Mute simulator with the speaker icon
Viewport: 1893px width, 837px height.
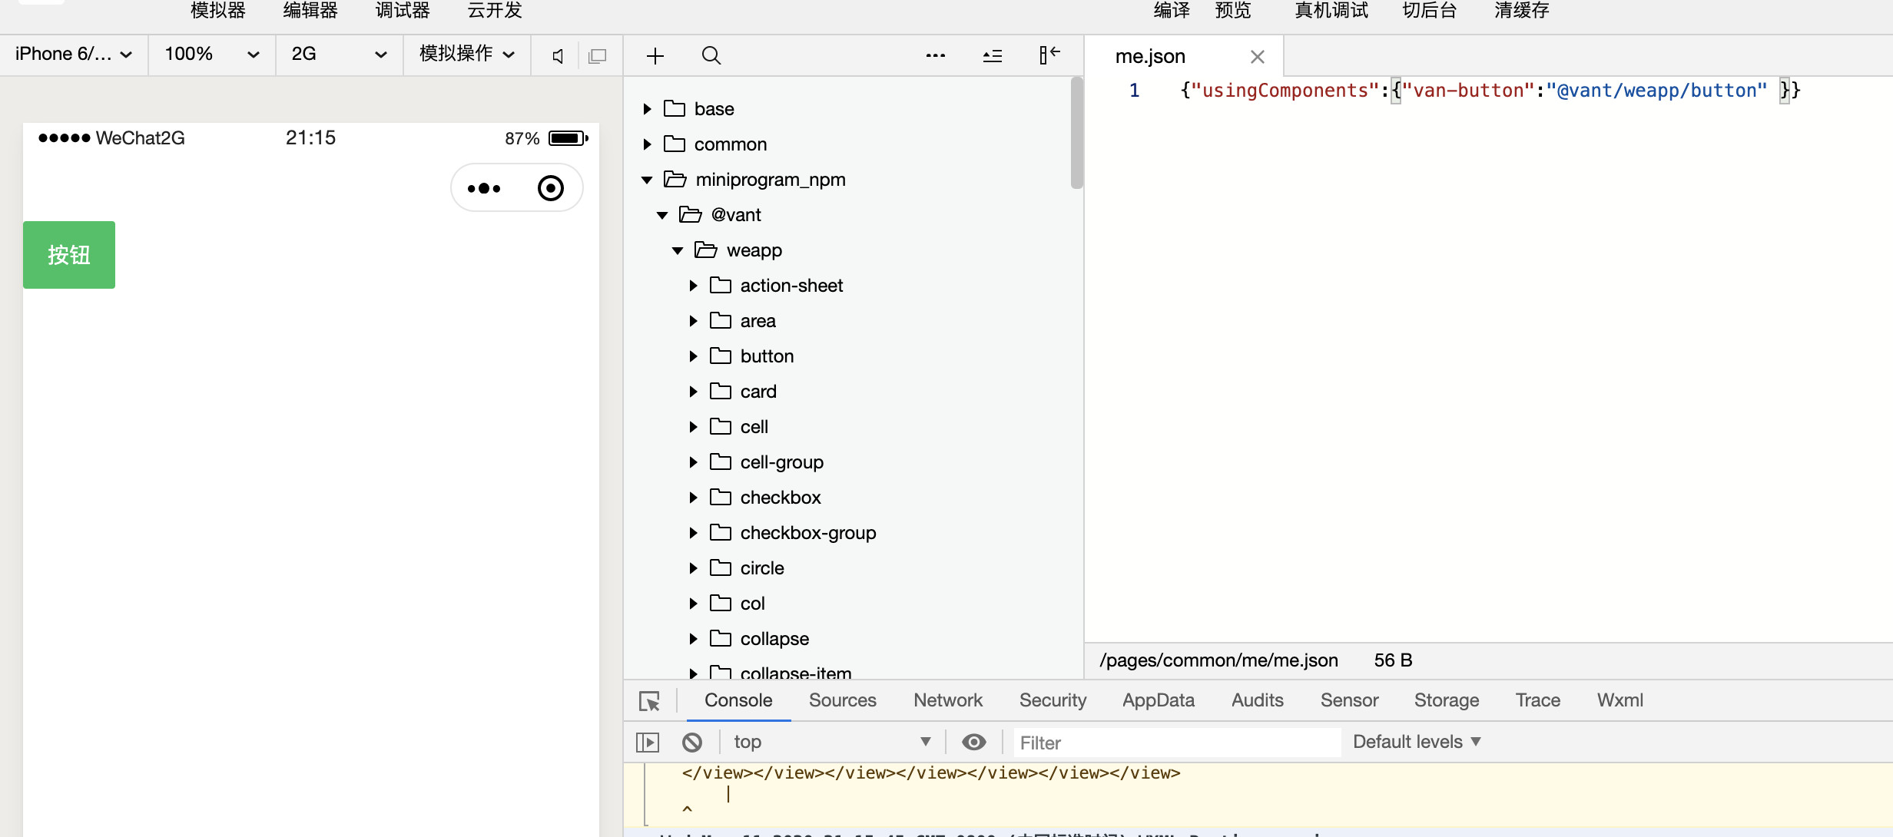[559, 55]
